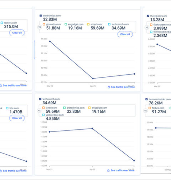The width and height of the screenshot is (171, 180).
Task: Click Mar 25 data point on arstechnica chart
Action: click(50, 41)
